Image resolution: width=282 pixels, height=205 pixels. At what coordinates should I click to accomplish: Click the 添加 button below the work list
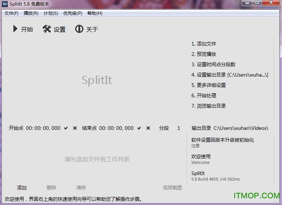point(22,188)
